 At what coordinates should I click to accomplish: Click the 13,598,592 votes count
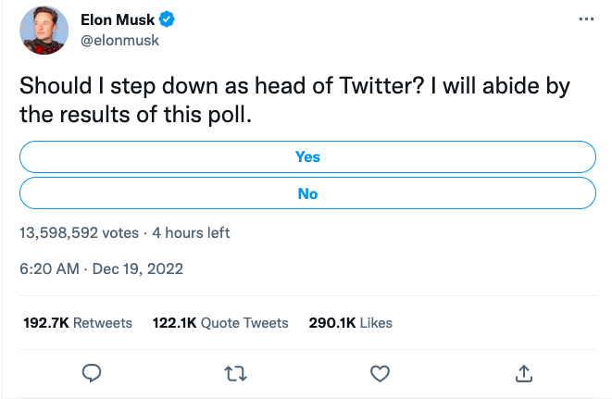pos(79,232)
